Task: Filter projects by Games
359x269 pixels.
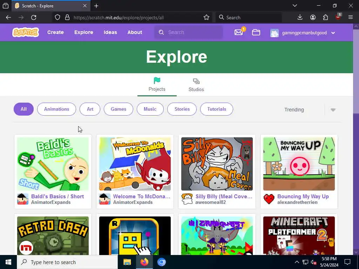Action: coord(118,109)
